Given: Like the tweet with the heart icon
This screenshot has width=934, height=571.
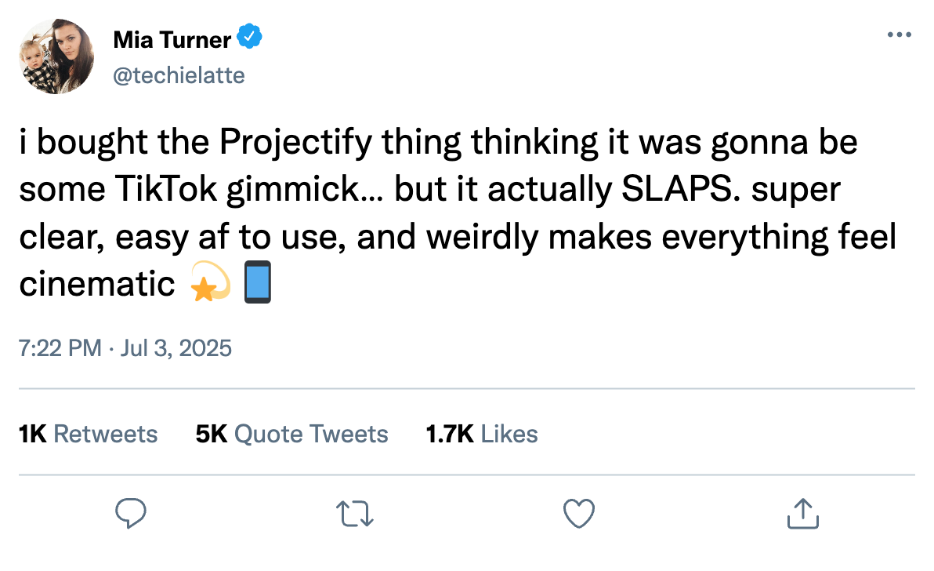Looking at the screenshot, I should pos(579,513).
